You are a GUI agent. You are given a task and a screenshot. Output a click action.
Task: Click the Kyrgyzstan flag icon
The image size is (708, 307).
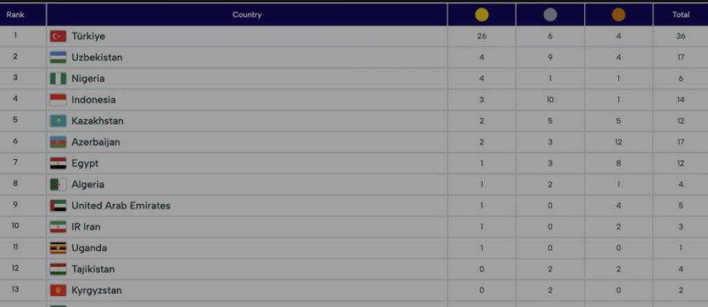[x=58, y=290]
